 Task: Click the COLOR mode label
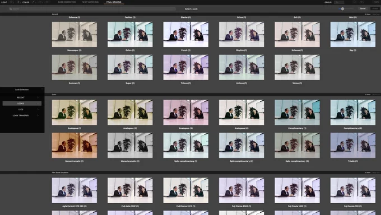click(x=26, y=2)
